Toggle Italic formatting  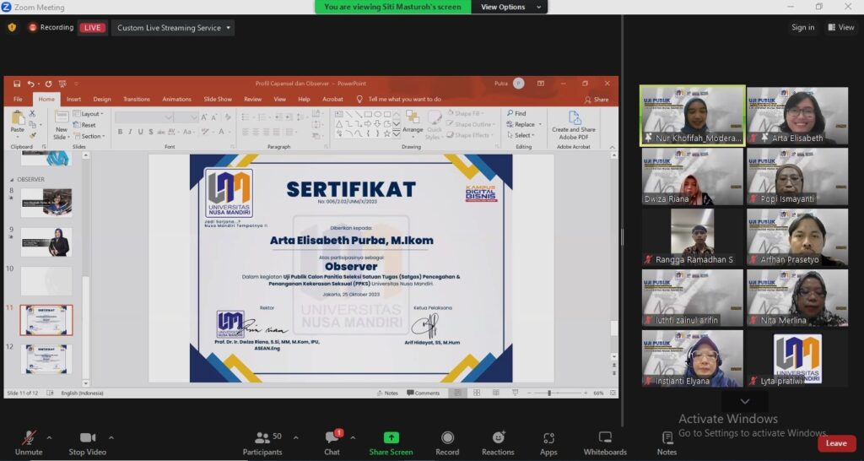point(130,133)
